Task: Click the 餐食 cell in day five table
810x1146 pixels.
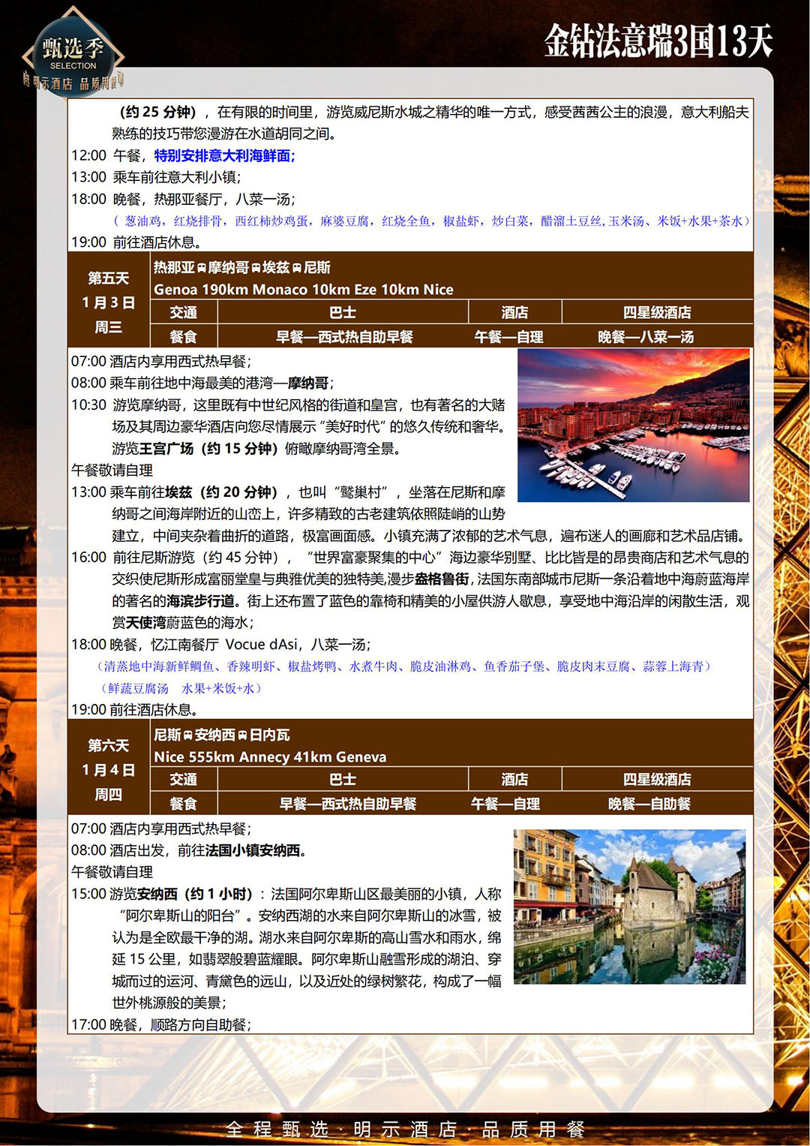Action: click(x=184, y=337)
